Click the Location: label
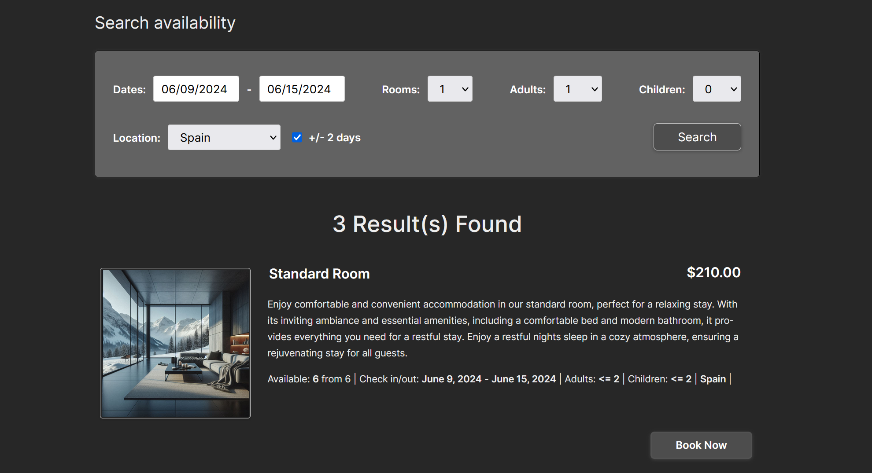 137,138
